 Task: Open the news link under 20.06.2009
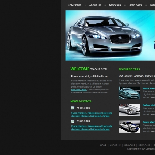92,128
